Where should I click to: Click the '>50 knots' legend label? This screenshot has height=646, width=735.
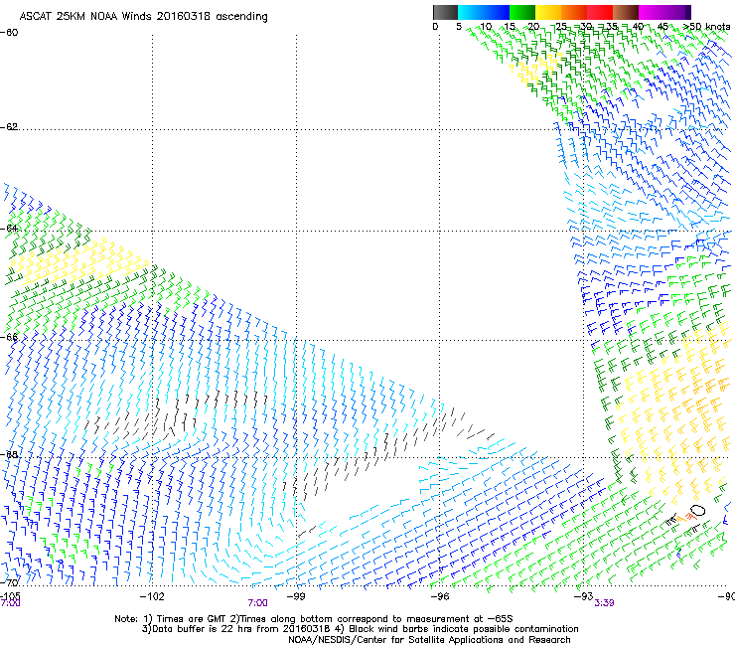click(706, 26)
